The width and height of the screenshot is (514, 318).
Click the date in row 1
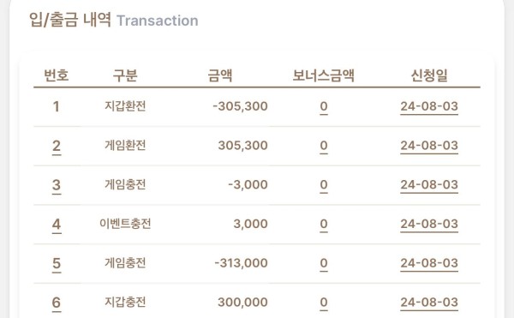click(429, 106)
